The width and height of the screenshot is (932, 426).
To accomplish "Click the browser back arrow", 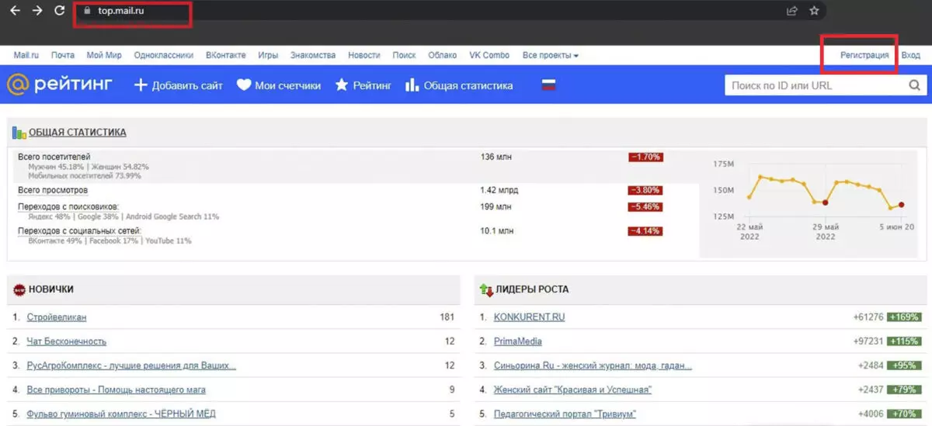I will [x=15, y=11].
